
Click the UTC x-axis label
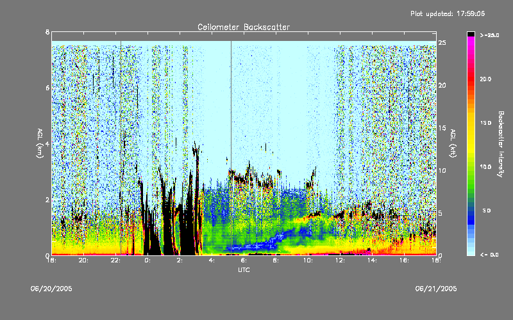[x=244, y=269]
